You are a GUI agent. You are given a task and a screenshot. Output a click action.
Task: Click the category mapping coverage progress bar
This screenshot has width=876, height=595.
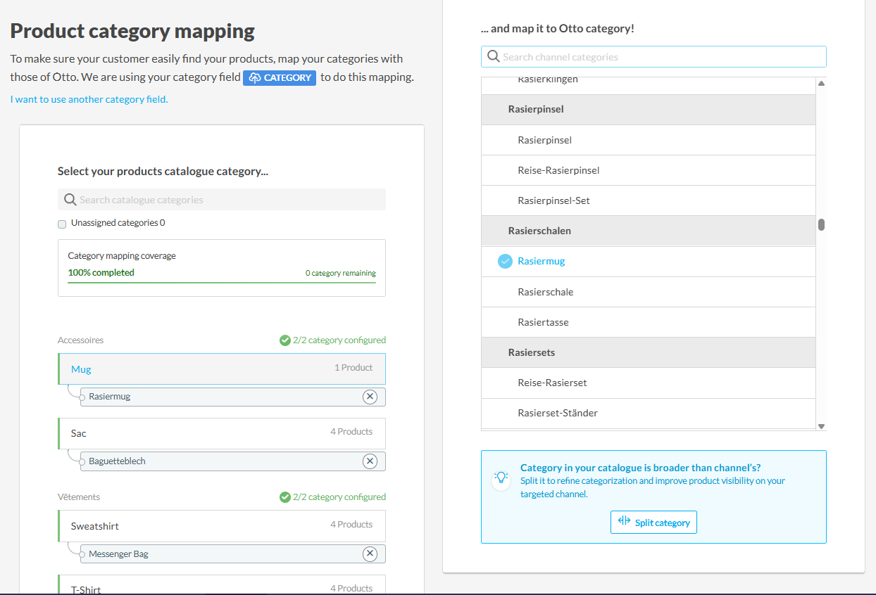(222, 283)
